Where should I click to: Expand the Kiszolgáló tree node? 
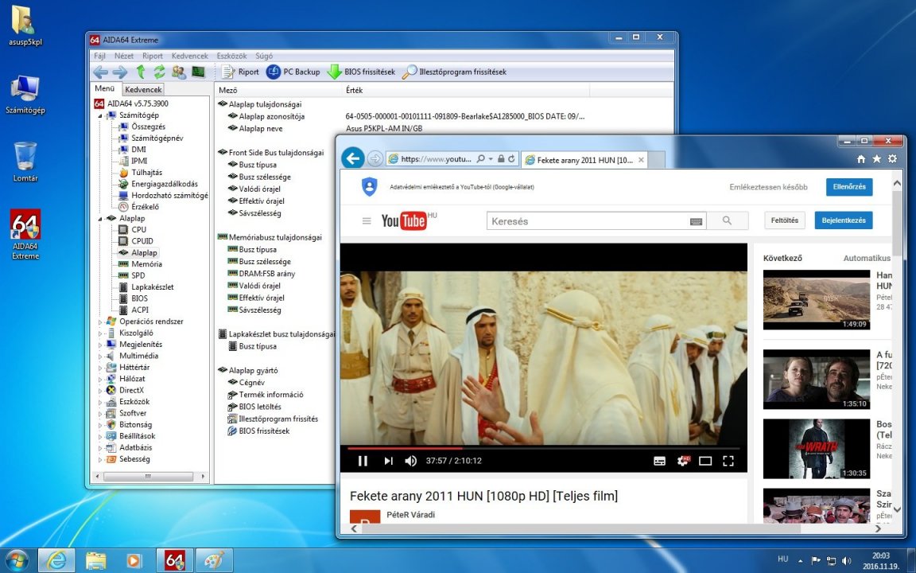pyautogui.click(x=100, y=333)
